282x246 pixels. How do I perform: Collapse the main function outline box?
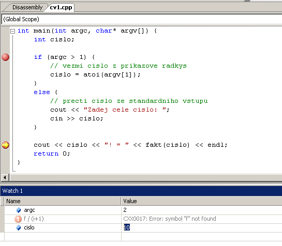point(12,31)
